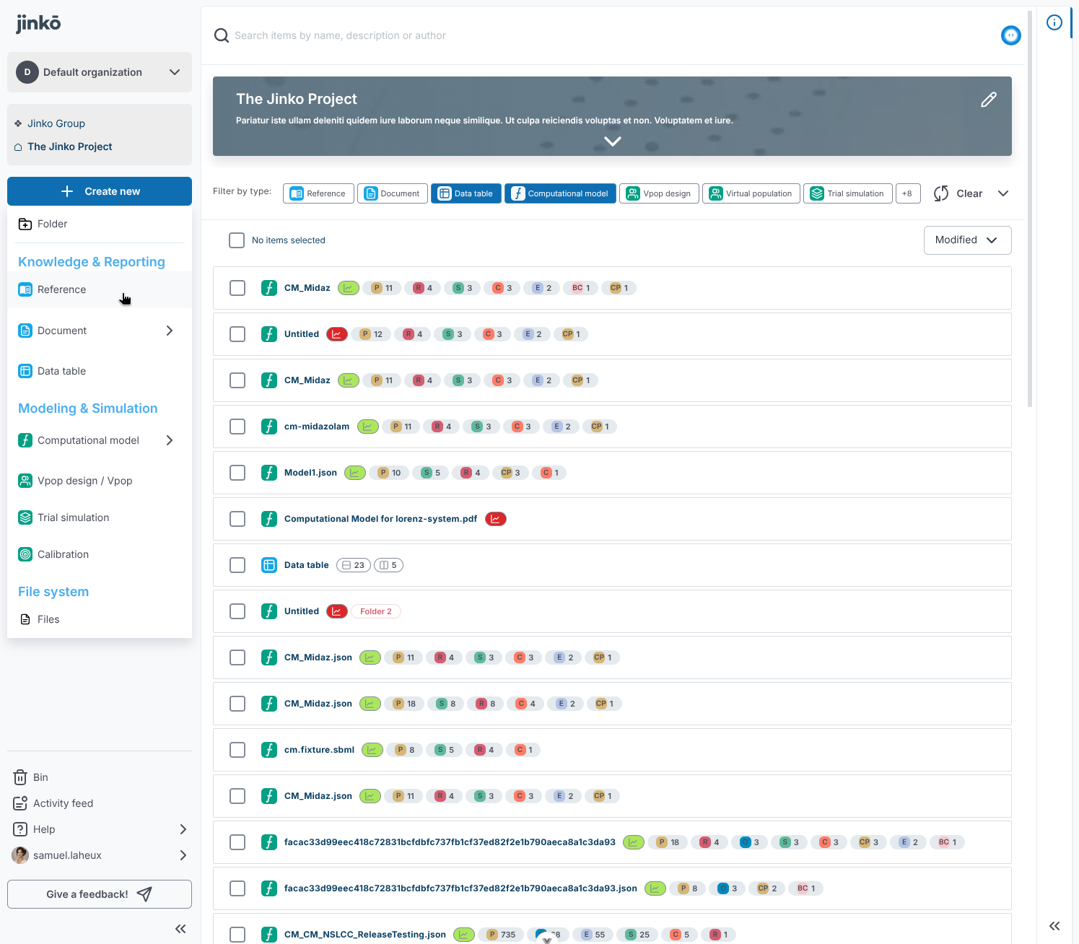Viewport: 1079px width, 944px height.
Task: Click the search items input field
Action: pyautogui.click(x=613, y=35)
